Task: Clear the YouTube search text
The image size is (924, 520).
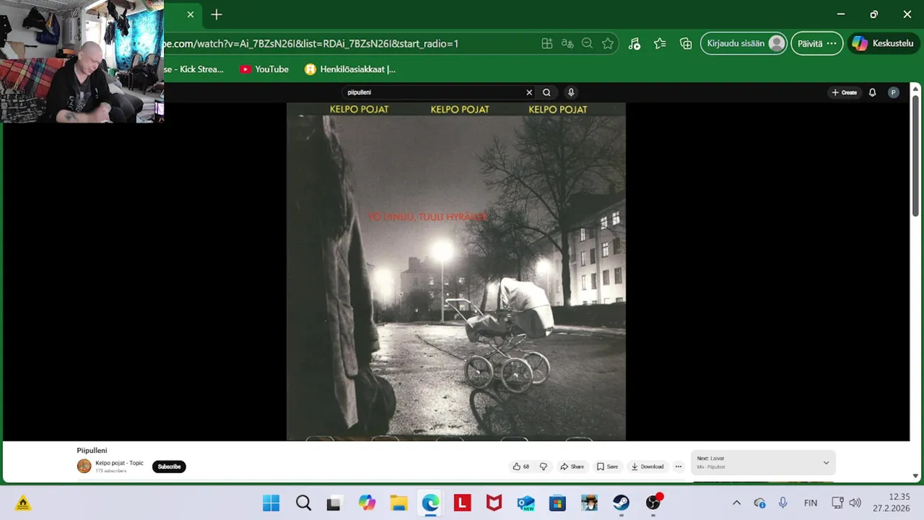Action: pyautogui.click(x=529, y=92)
